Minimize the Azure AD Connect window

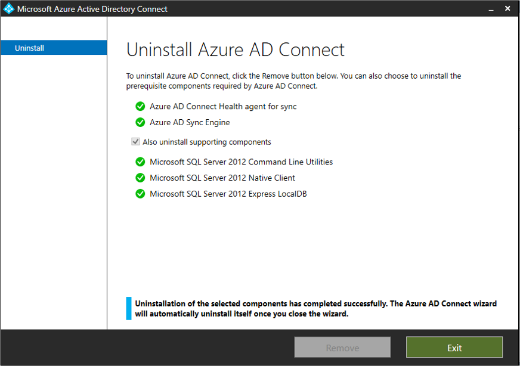[491, 9]
